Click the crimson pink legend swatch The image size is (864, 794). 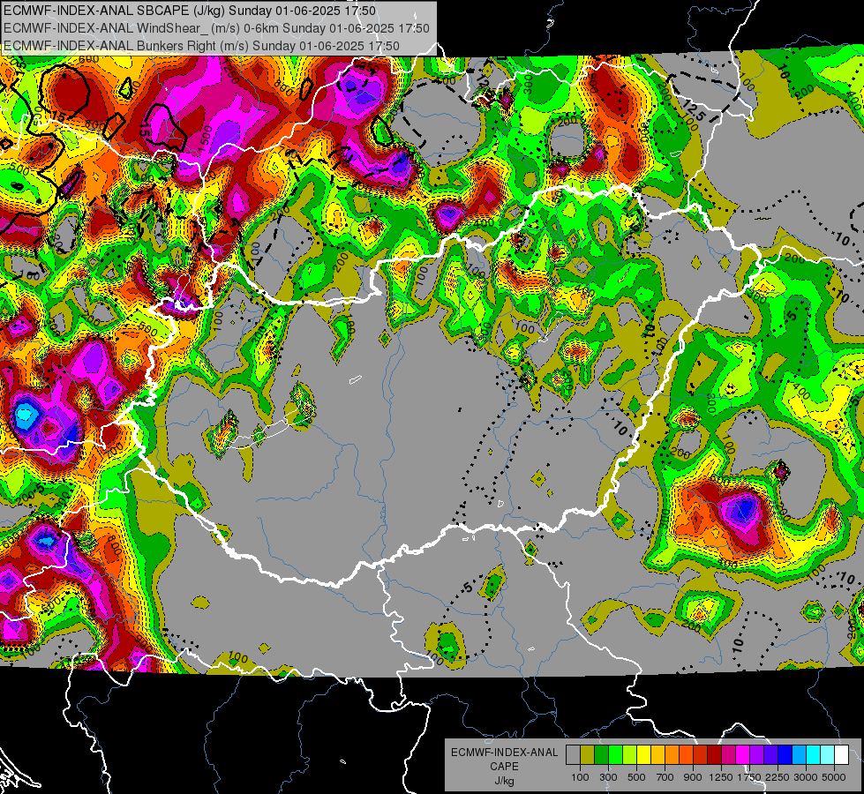pyautogui.click(x=729, y=754)
